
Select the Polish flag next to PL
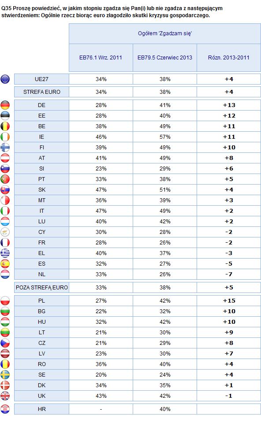(5, 300)
